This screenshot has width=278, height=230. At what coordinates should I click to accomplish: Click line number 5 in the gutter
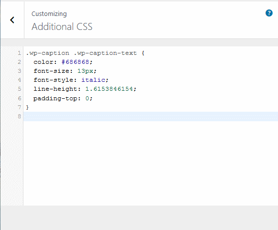pos(19,89)
